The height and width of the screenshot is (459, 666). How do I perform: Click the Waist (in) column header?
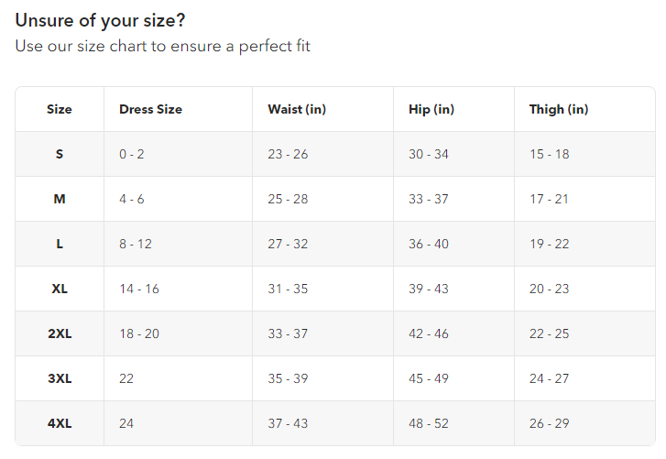click(x=297, y=110)
